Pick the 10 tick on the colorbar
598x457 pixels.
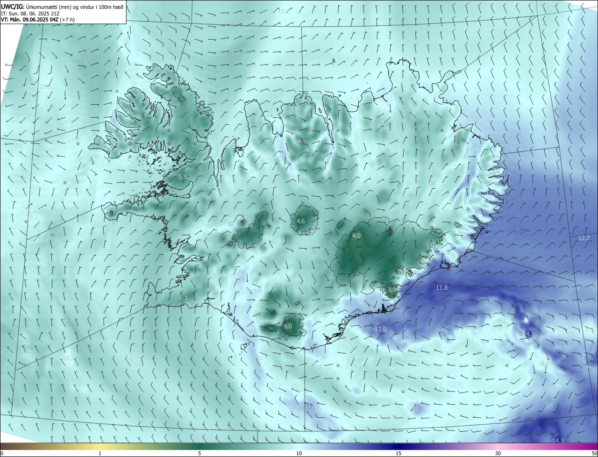coord(299,453)
